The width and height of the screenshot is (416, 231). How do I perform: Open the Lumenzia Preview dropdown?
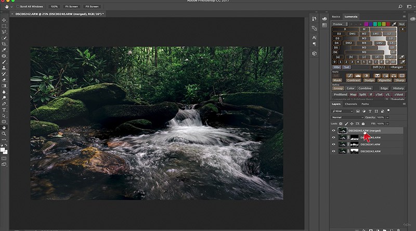click(x=340, y=24)
